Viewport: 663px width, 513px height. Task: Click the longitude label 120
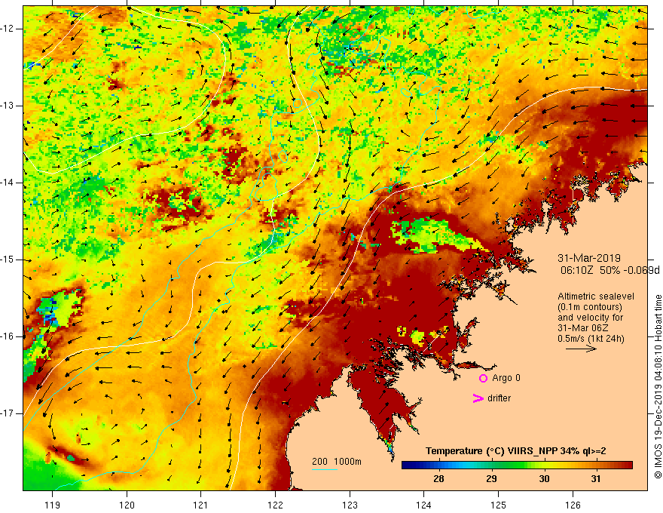click(127, 505)
